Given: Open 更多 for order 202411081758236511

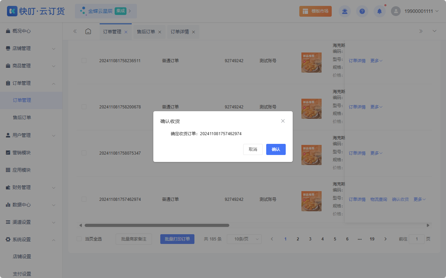Looking at the screenshot, I should [x=376, y=60].
